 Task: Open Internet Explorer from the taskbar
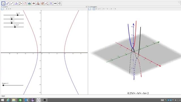(8, 100)
